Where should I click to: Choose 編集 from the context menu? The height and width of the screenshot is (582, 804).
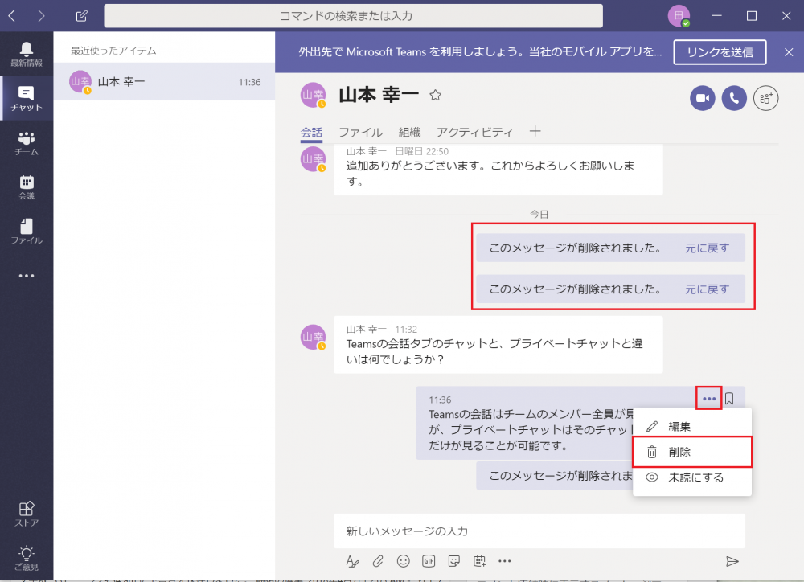click(x=692, y=426)
